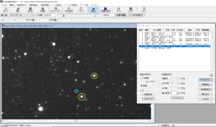Image resolution: width=216 pixels, height=127 pixels.
Task: Select the 切り抜き crop tool
Action: [69, 10]
